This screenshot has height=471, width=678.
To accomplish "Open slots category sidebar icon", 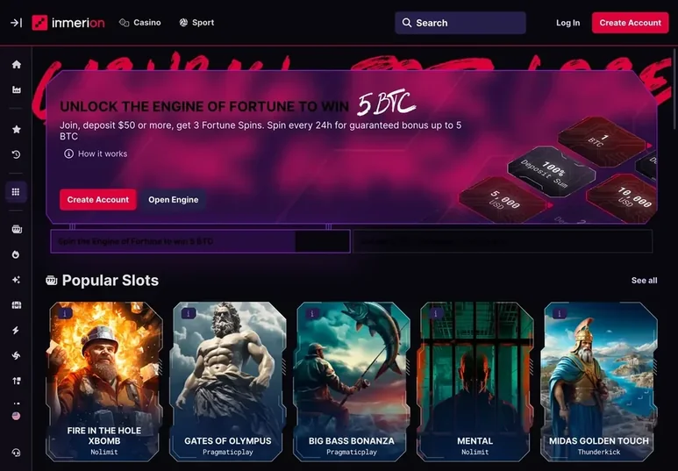I will tap(17, 229).
